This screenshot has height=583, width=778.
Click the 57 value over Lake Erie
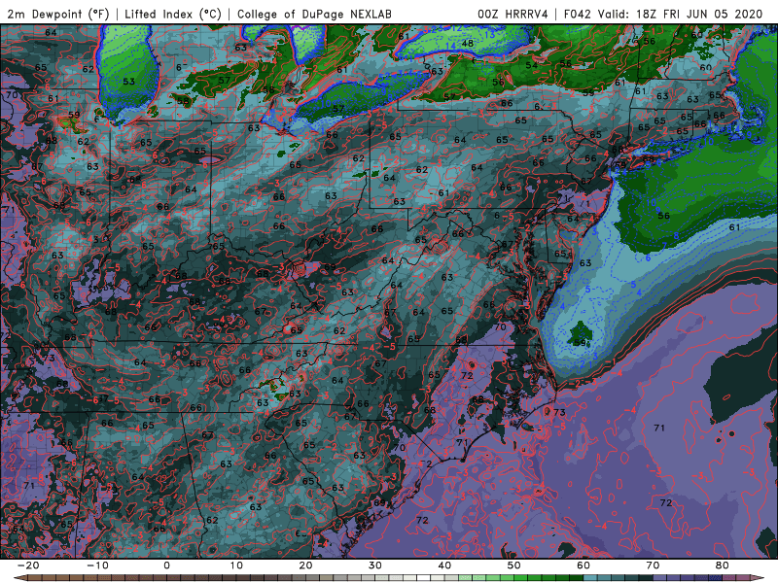pos(338,109)
